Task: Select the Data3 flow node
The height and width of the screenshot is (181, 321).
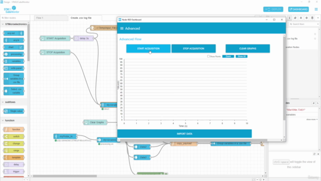Action: pyautogui.click(x=142, y=157)
